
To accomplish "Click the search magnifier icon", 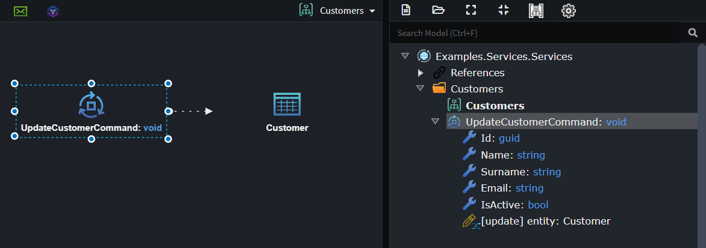I will 693,32.
